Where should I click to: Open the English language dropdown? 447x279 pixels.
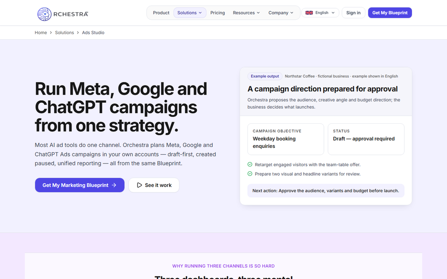pyautogui.click(x=320, y=13)
